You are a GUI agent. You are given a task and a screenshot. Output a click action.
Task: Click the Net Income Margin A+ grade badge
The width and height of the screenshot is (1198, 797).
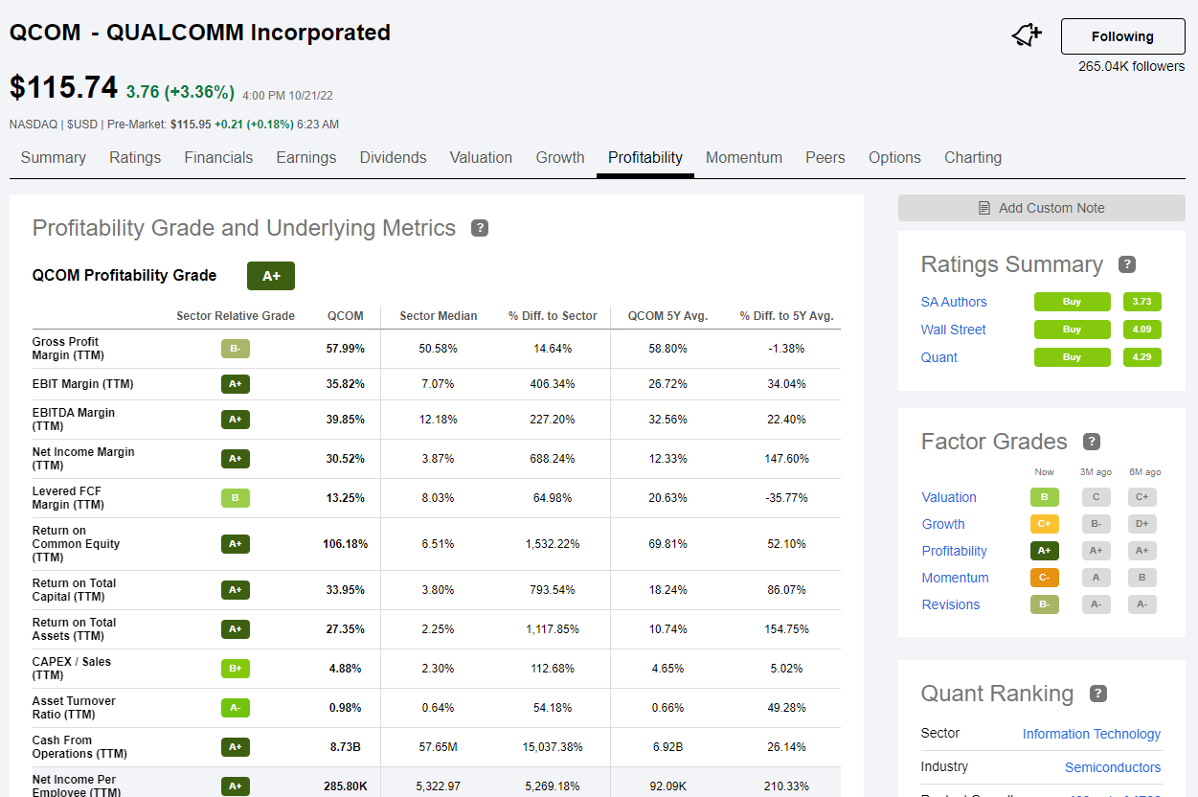[236, 459]
